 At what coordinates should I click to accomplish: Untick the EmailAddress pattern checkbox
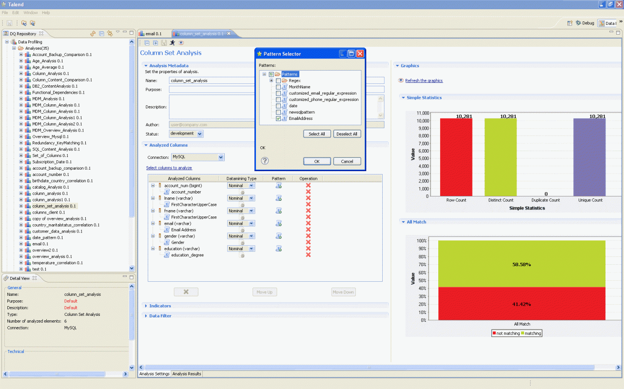[x=278, y=118]
